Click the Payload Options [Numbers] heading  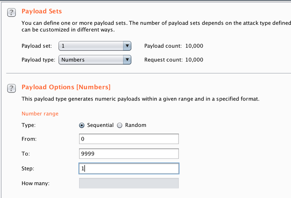pyautogui.click(x=66, y=87)
